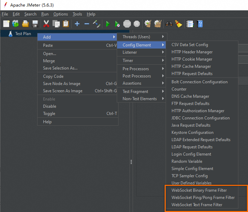Image resolution: width=248 pixels, height=212 pixels.
Task: Click the Search binoculars icon
Action: [169, 24]
